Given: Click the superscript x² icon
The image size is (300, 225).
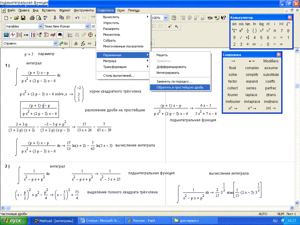Looking at the screenshot, I should [170, 26].
